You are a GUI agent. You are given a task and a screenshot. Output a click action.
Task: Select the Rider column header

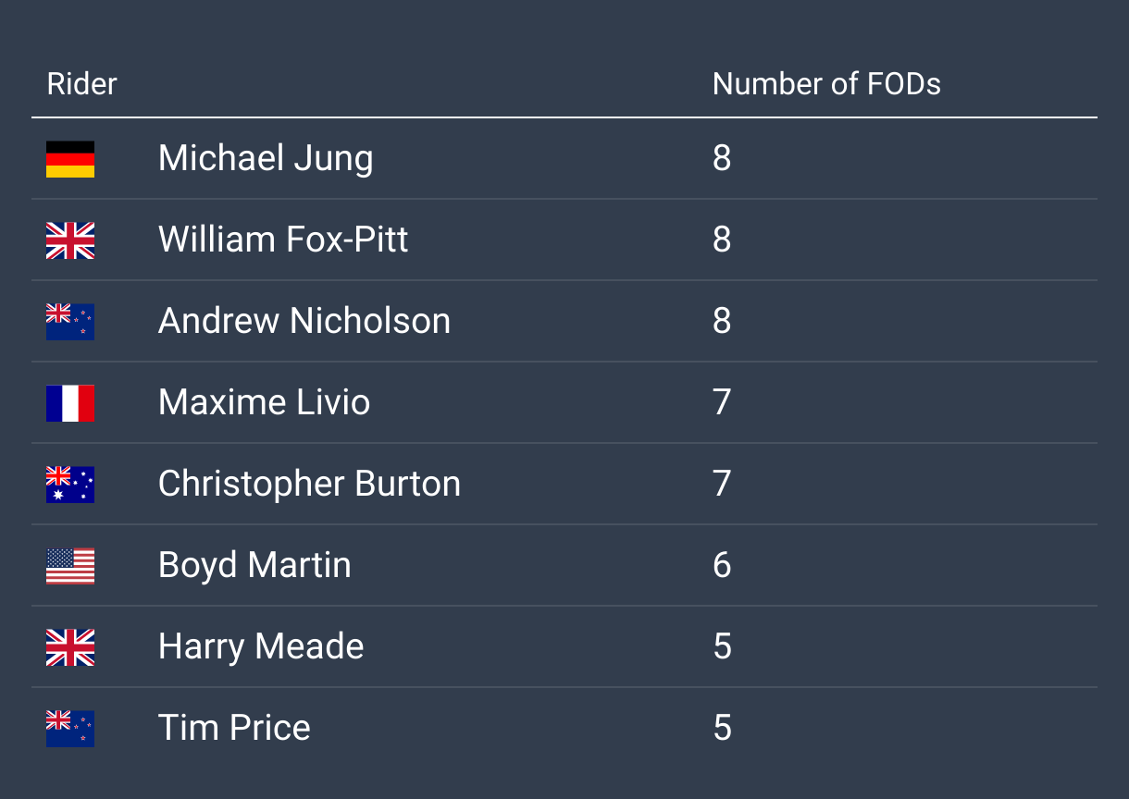coord(82,84)
